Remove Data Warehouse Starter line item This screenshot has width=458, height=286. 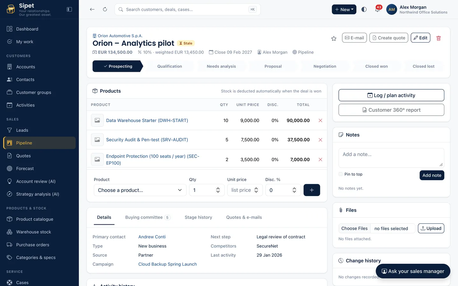[x=320, y=120]
